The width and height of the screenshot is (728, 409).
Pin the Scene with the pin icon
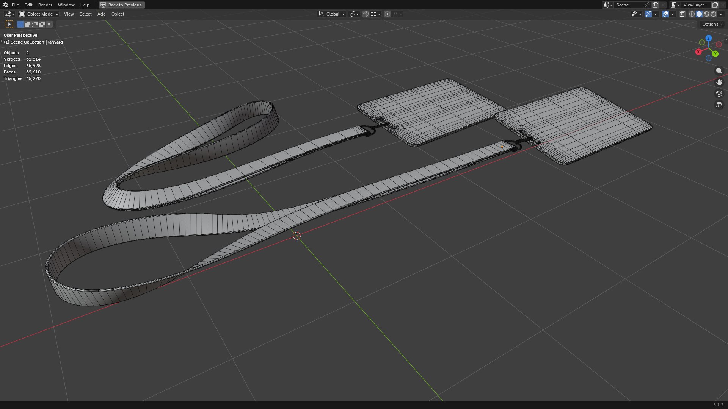(x=647, y=5)
